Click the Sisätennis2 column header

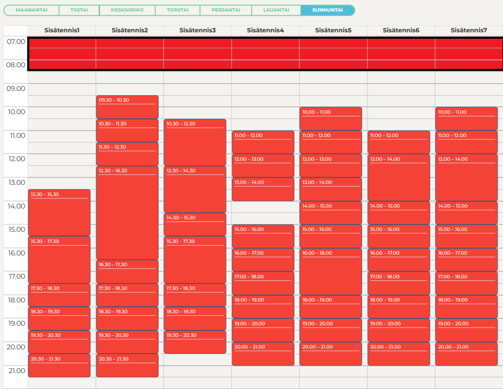click(130, 30)
